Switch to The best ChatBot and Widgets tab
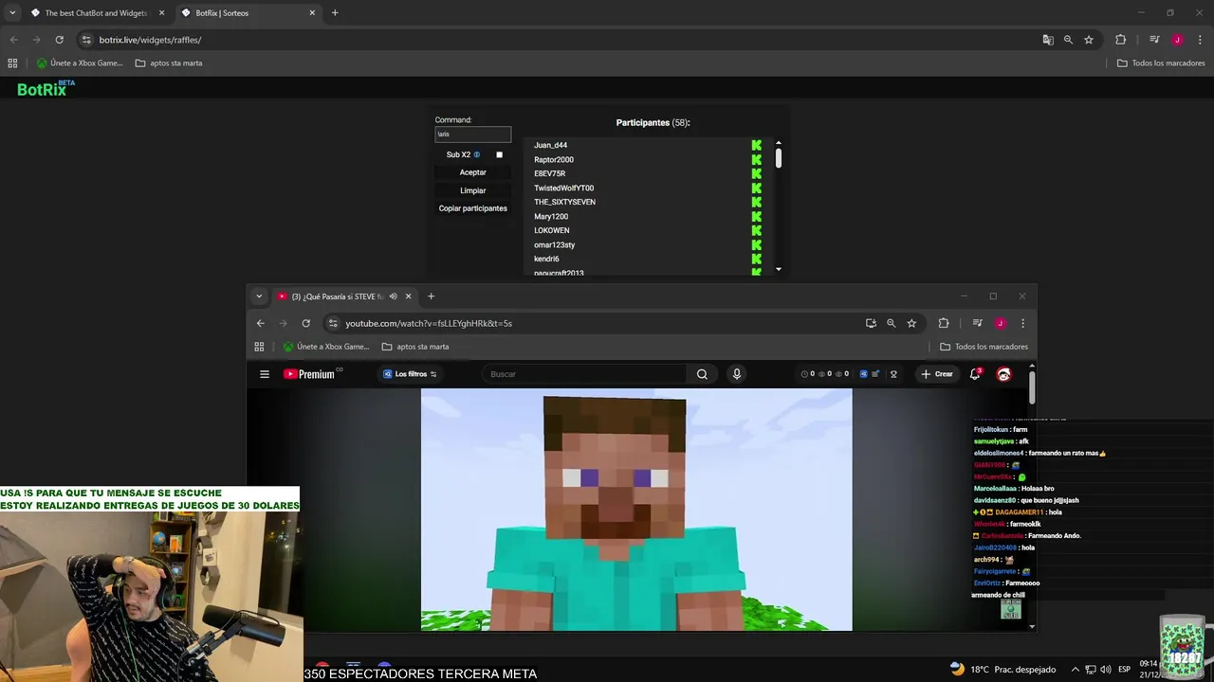 pos(97,13)
